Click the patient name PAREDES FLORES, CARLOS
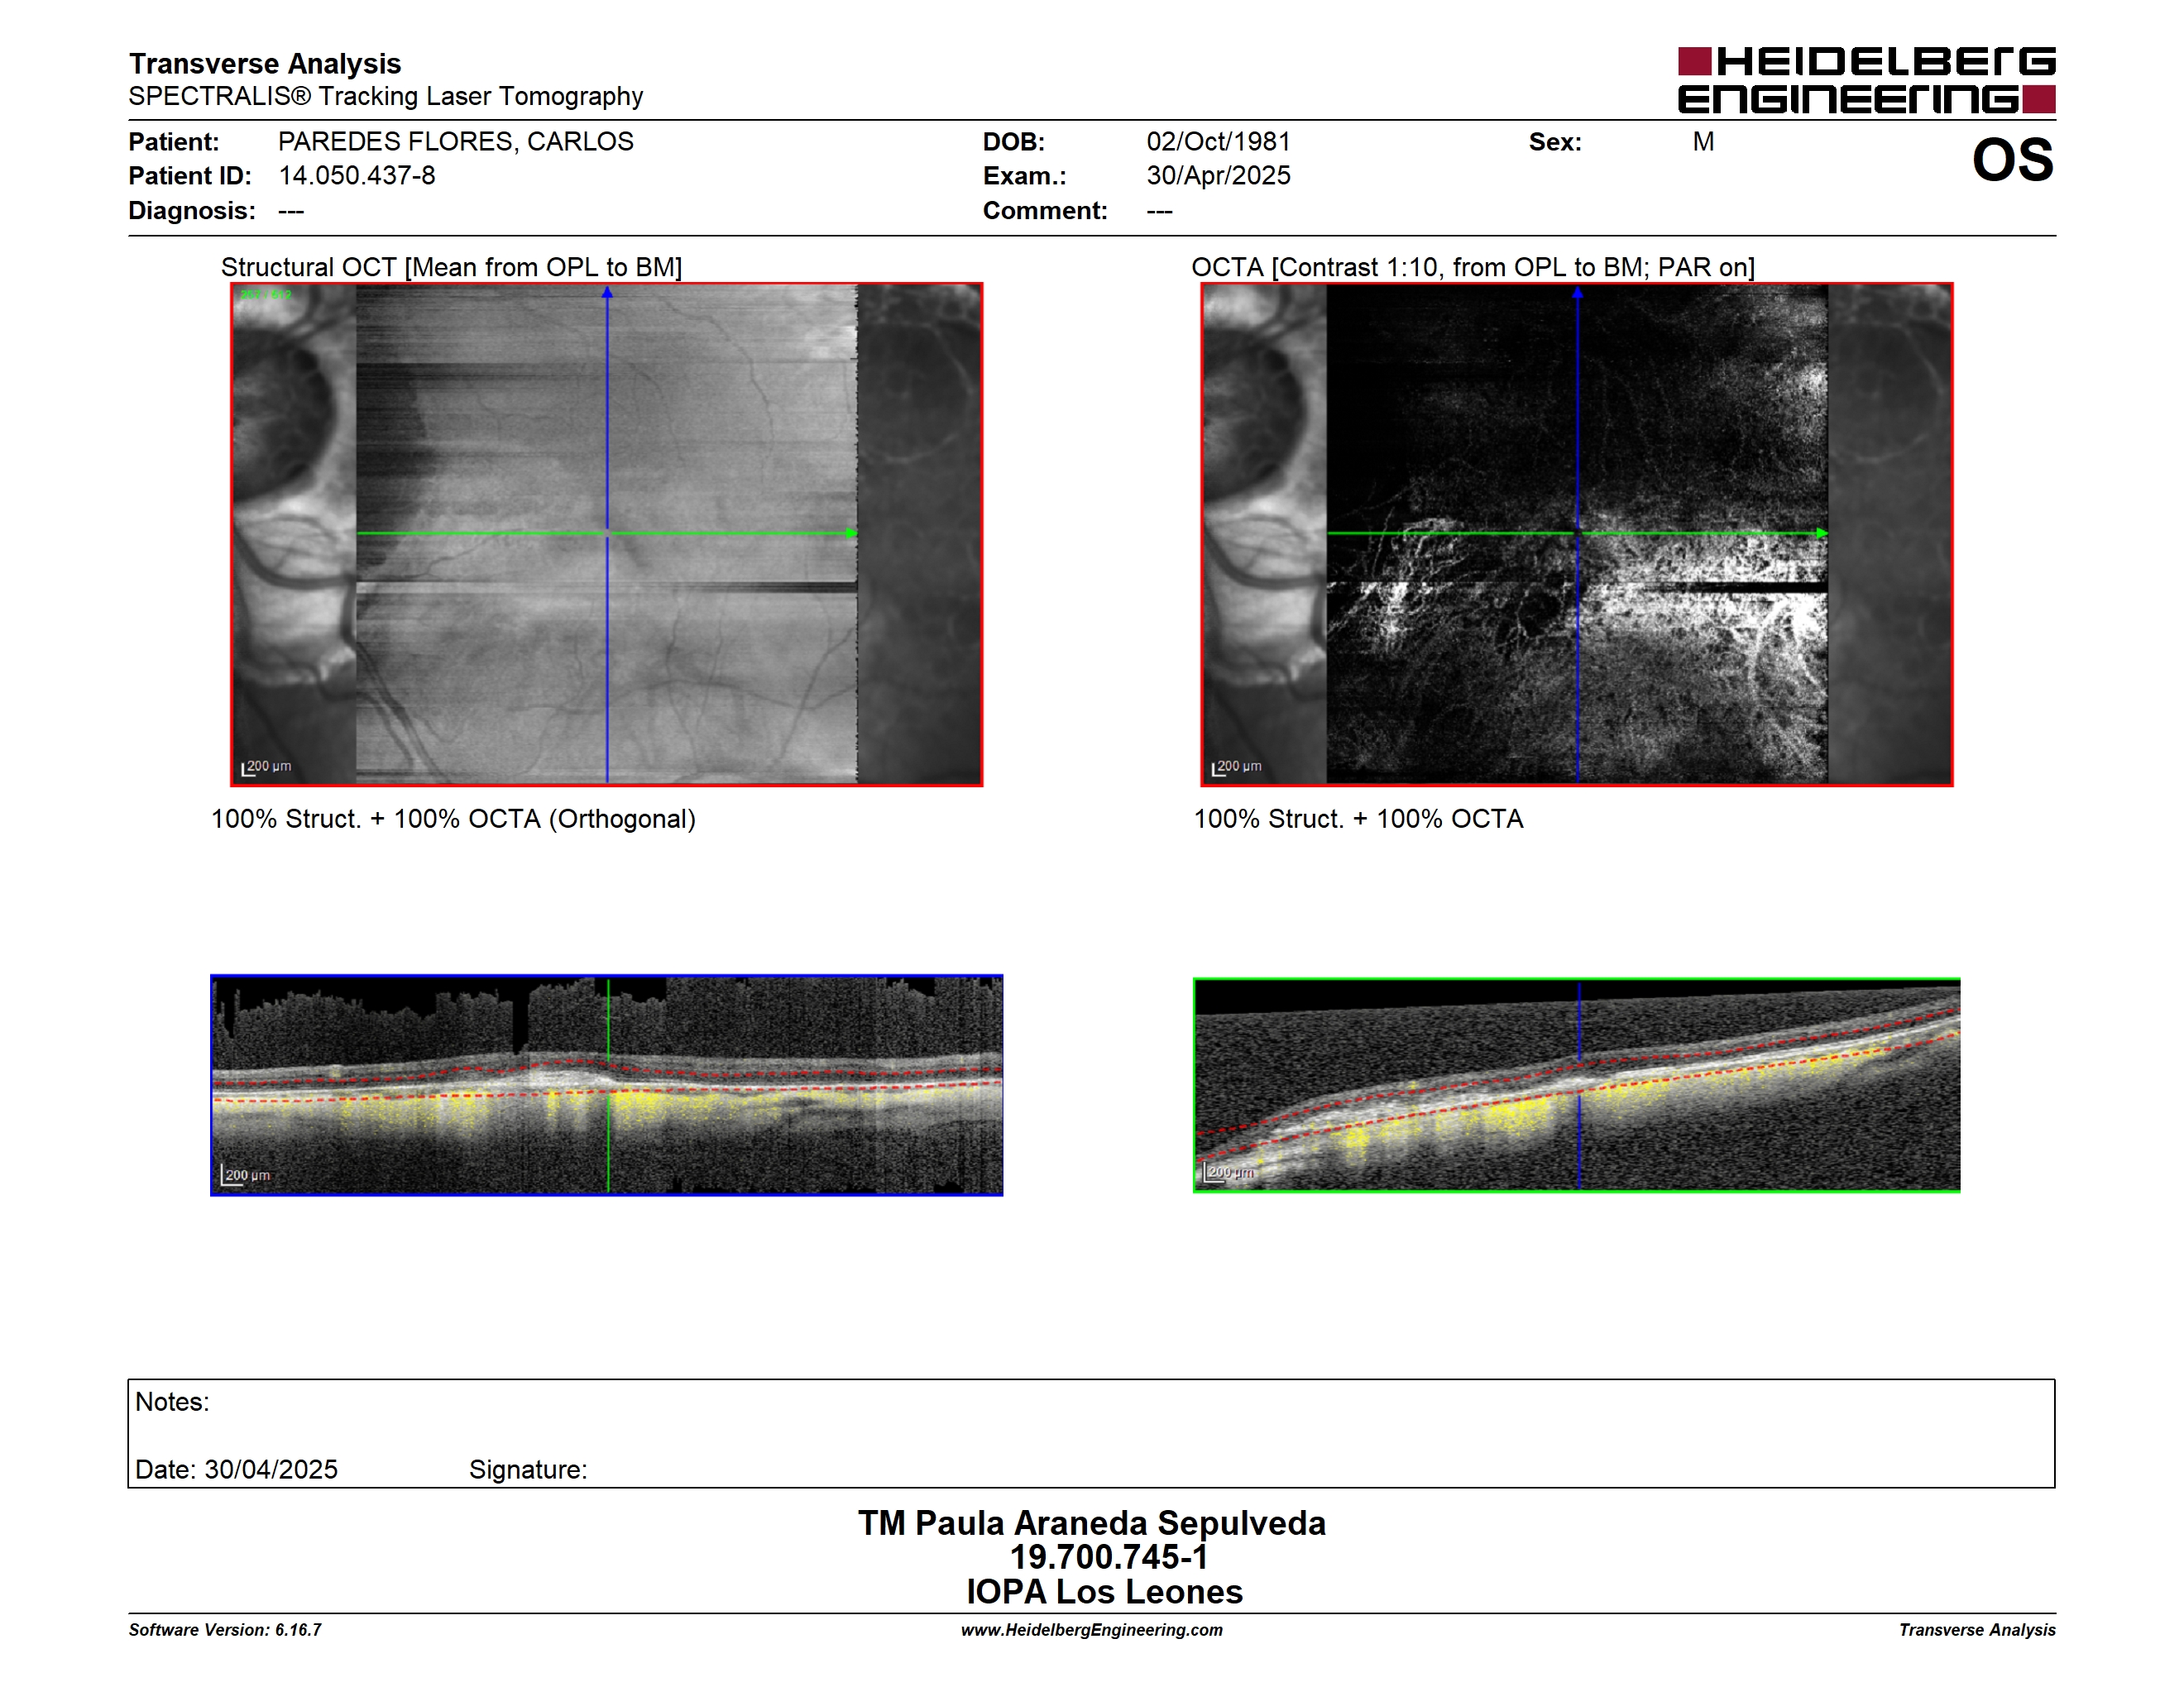 (455, 142)
